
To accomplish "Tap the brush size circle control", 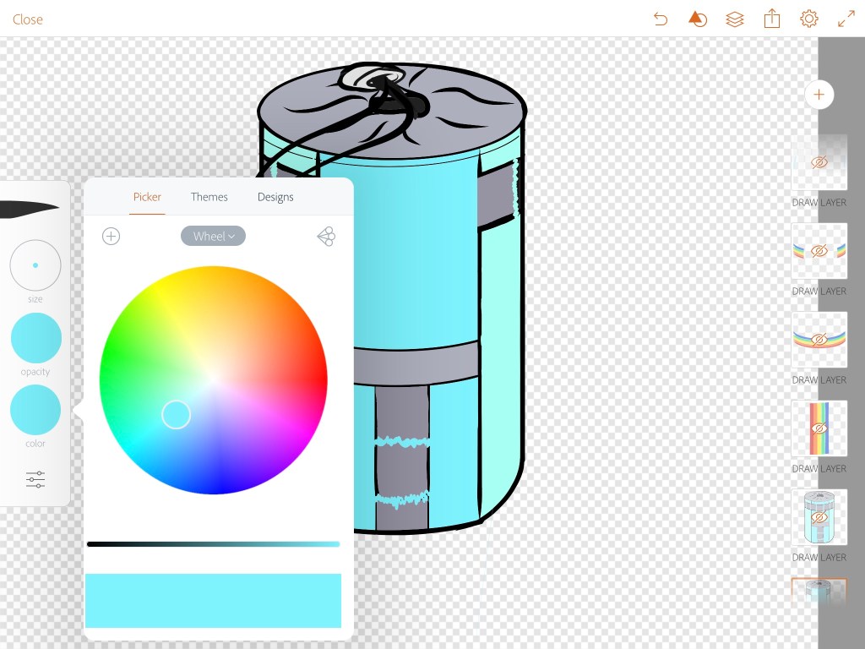I will (x=35, y=265).
